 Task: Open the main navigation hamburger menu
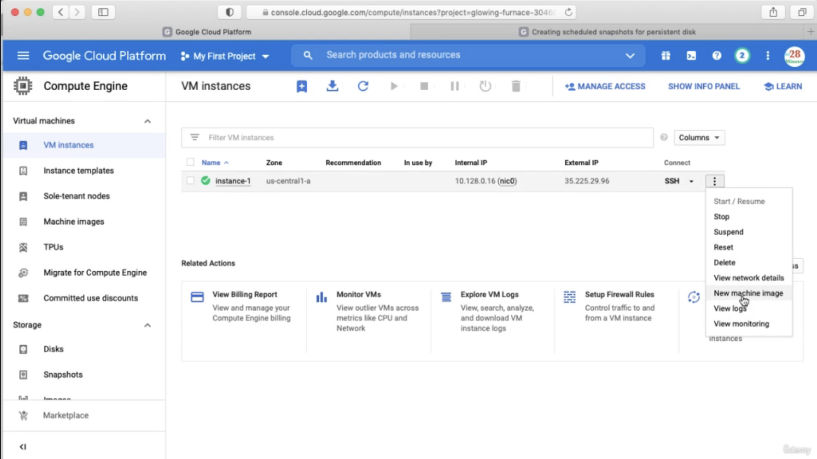[x=23, y=56]
